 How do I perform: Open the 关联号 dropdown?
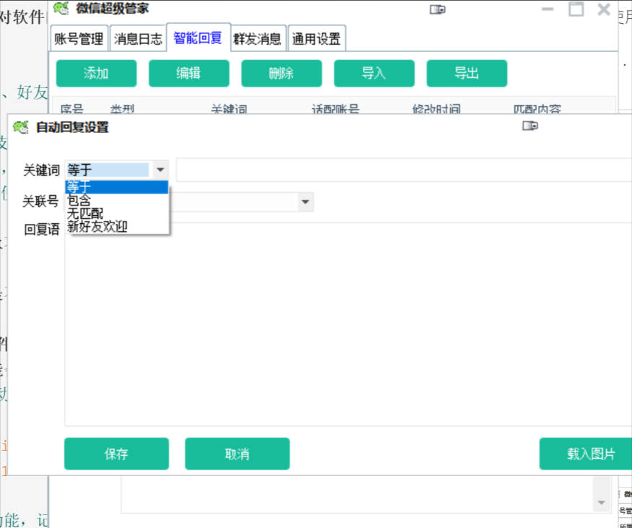[x=306, y=202]
